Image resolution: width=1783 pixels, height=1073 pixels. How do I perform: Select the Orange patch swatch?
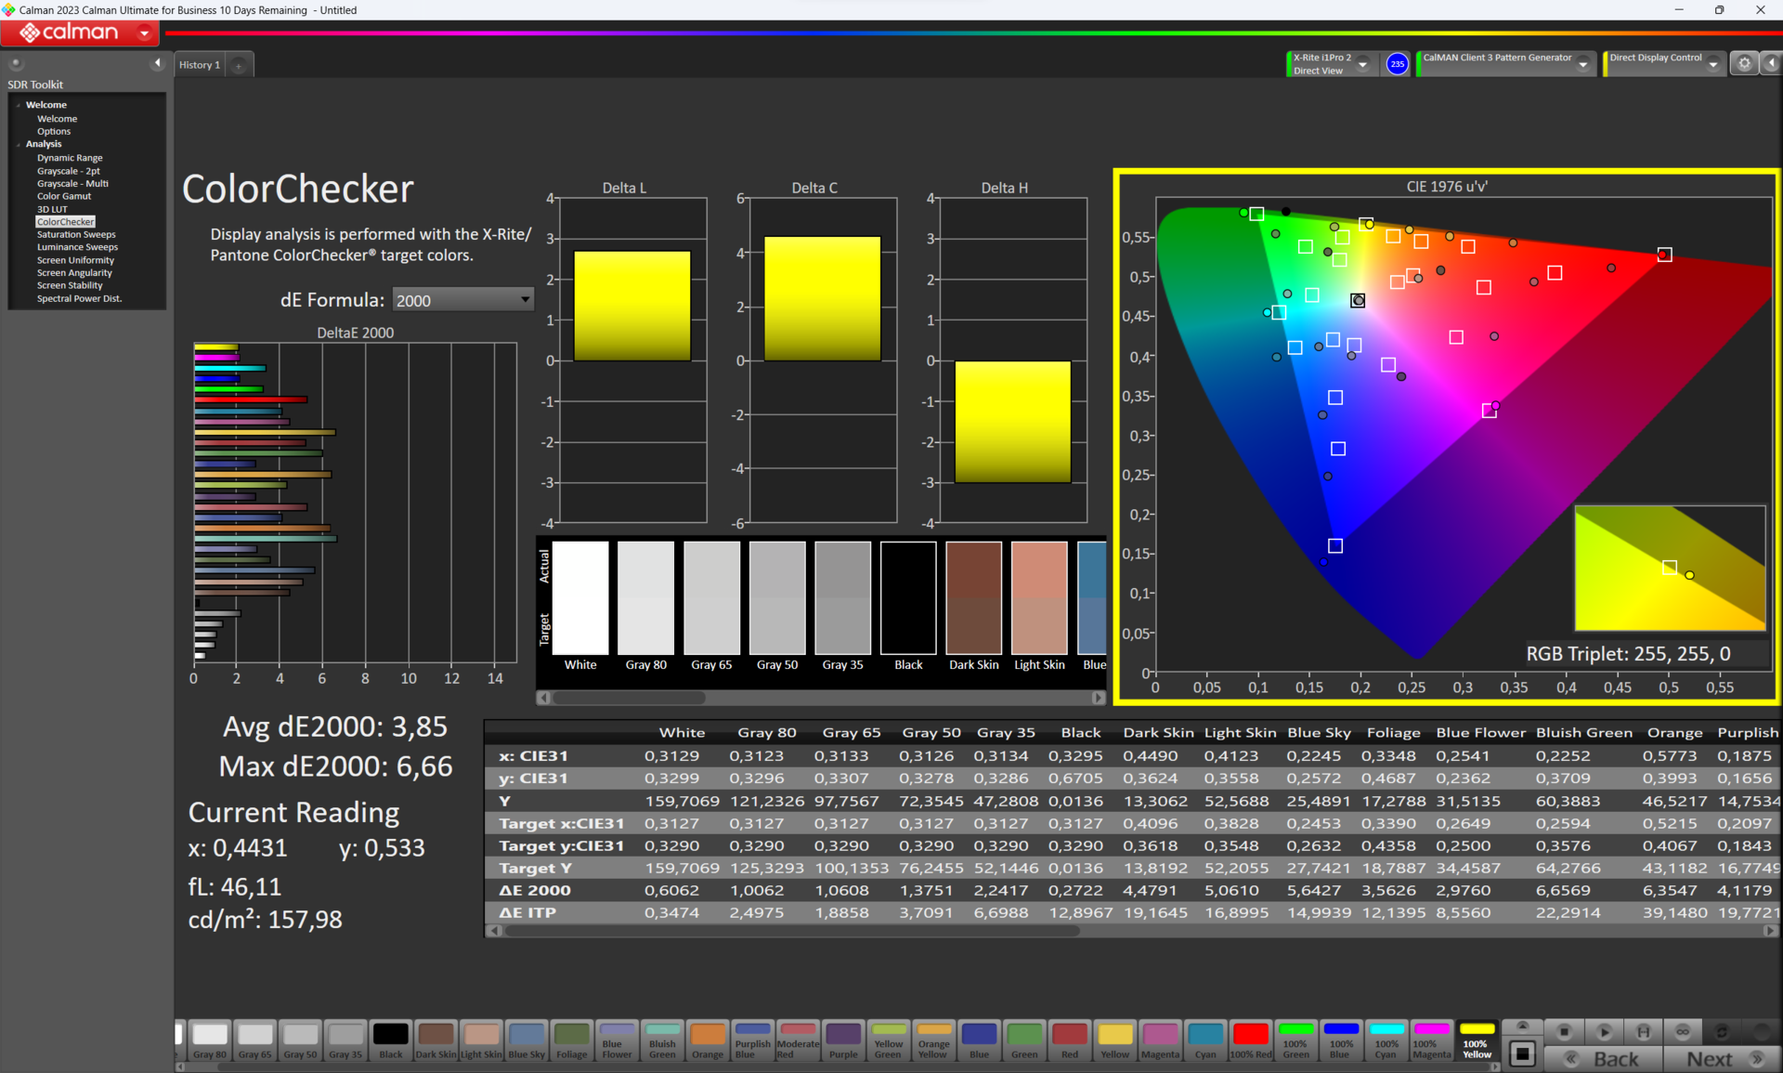[x=707, y=1040]
